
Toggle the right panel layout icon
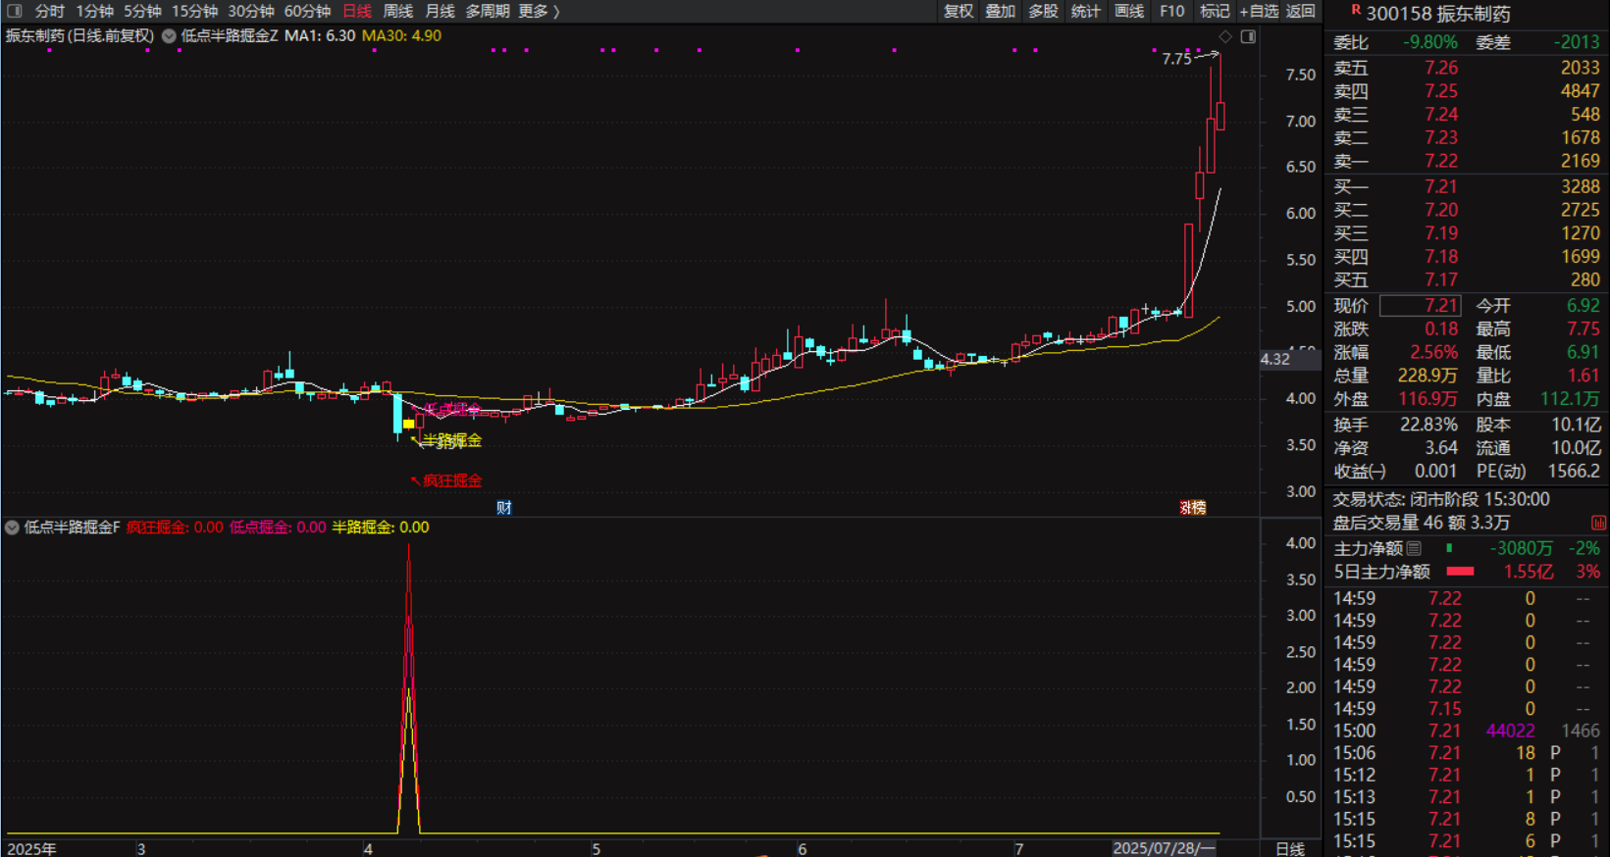1248,37
